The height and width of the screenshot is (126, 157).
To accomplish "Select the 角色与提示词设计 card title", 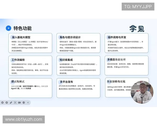I will (x=70, y=37).
